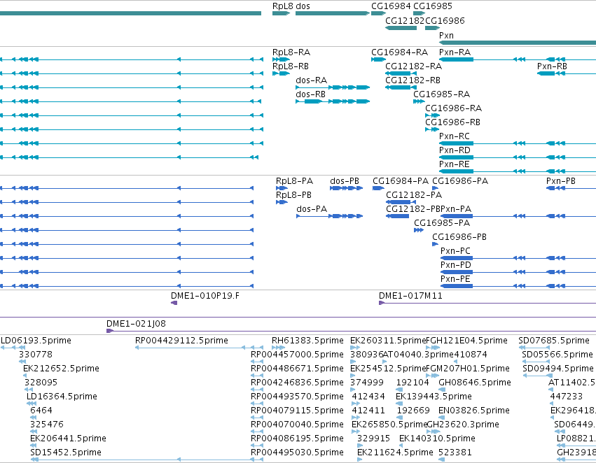
Task: Click the dos-PB protein label
Action: point(345,181)
